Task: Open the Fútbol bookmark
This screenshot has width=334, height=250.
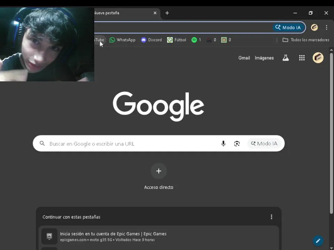Action: (x=177, y=40)
